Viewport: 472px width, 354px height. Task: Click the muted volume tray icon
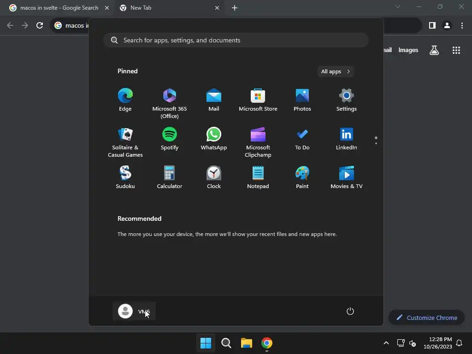(413, 343)
